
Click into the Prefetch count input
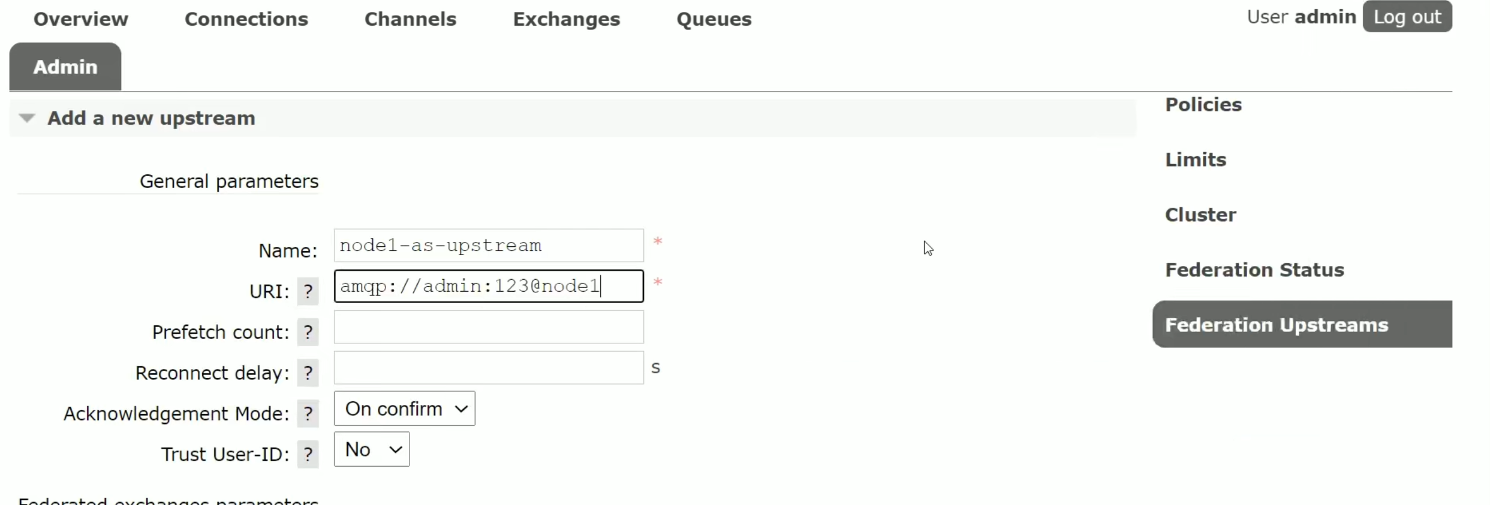pos(489,327)
